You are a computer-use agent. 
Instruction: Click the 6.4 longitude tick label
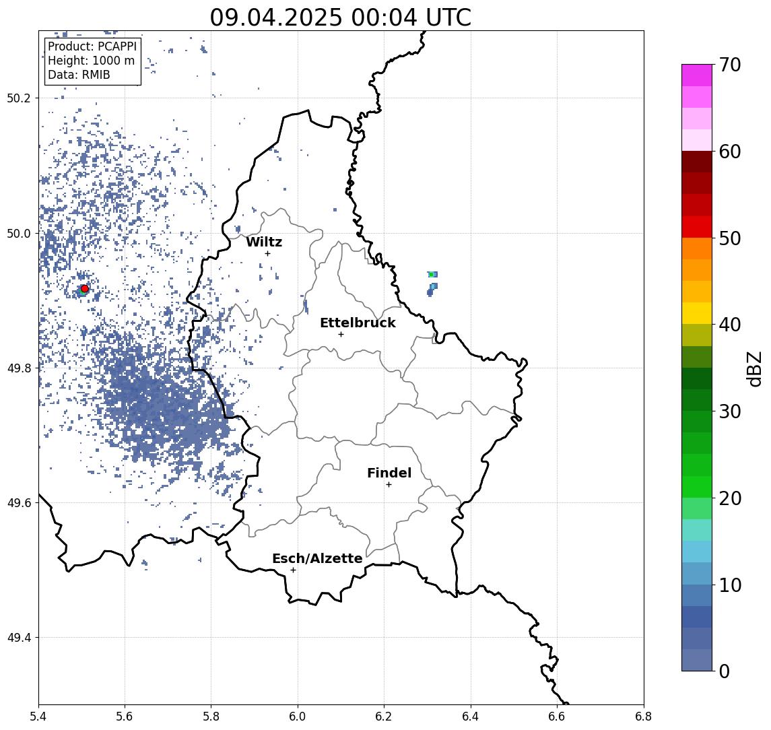(471, 717)
